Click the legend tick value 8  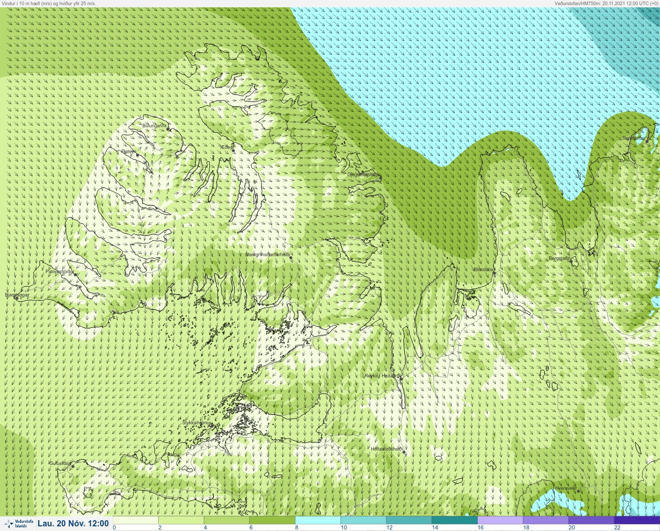pos(296,527)
